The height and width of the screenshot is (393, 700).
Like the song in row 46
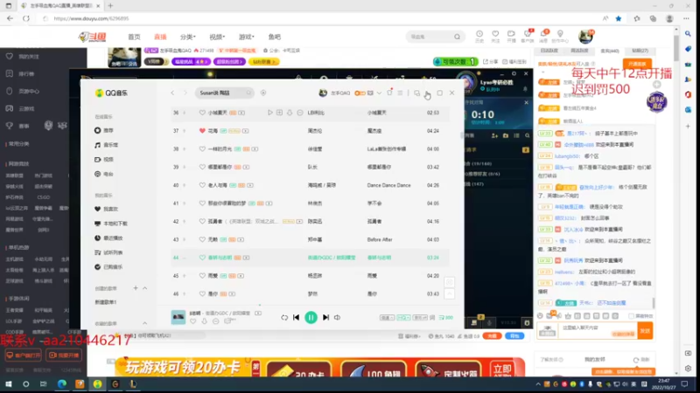coord(202,293)
